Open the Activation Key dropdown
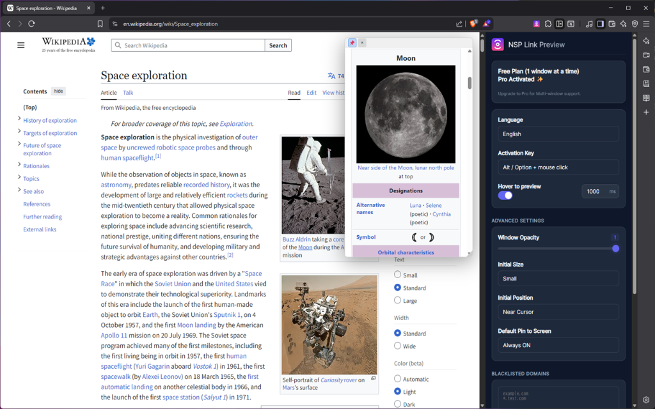This screenshot has width=655, height=409. point(558,167)
